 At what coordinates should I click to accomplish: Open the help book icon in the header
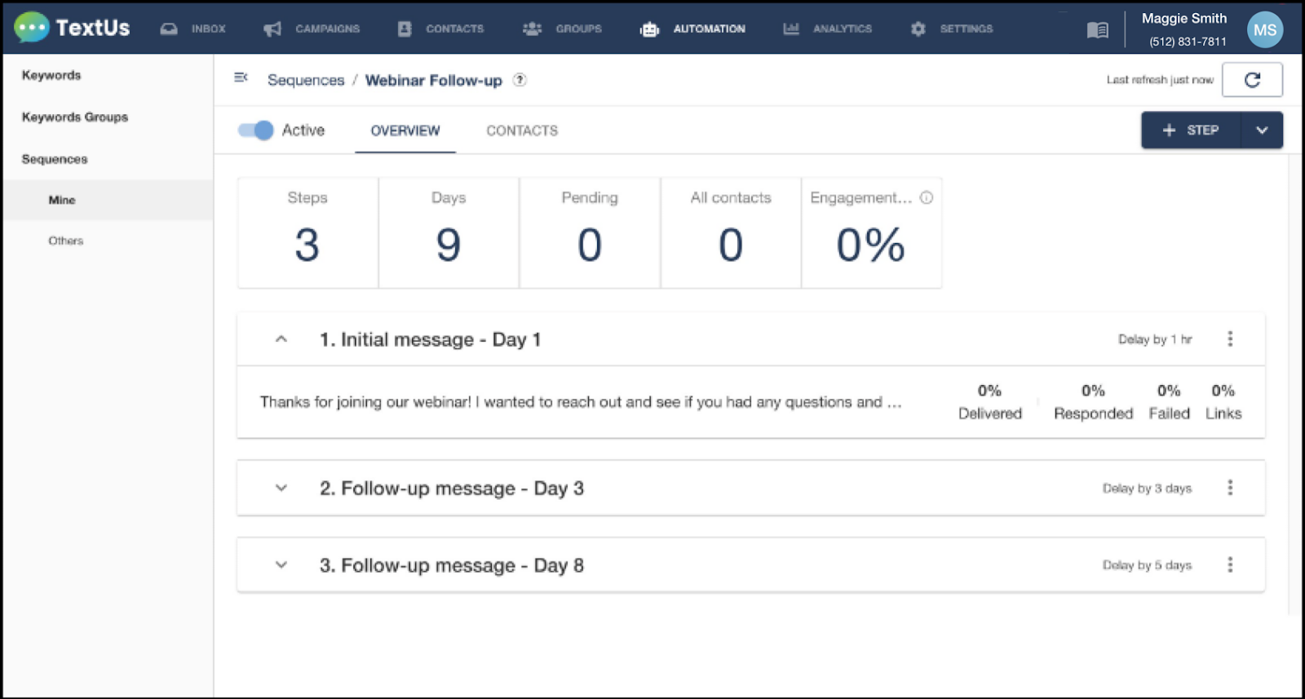pos(1098,30)
